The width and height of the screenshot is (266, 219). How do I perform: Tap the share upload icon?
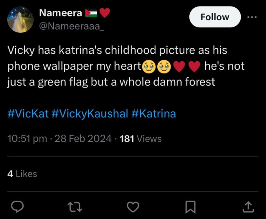click(248, 206)
